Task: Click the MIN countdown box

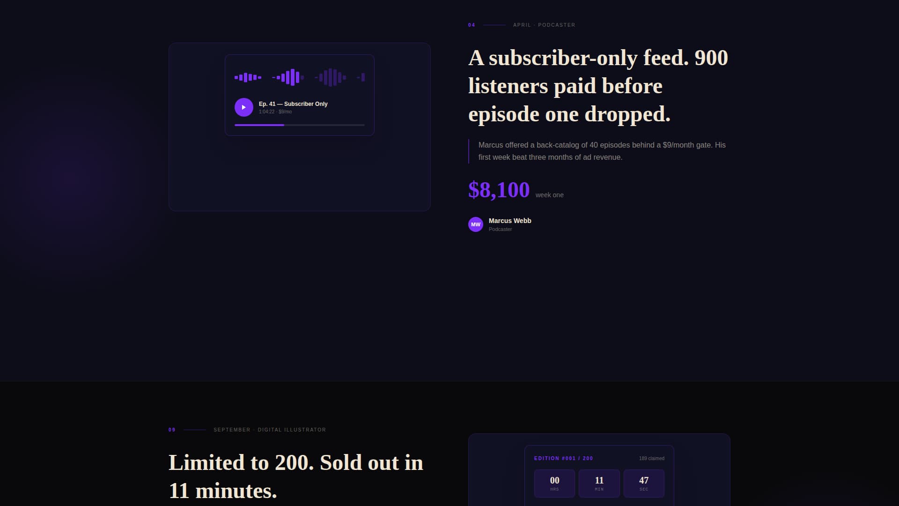Action: point(599,483)
